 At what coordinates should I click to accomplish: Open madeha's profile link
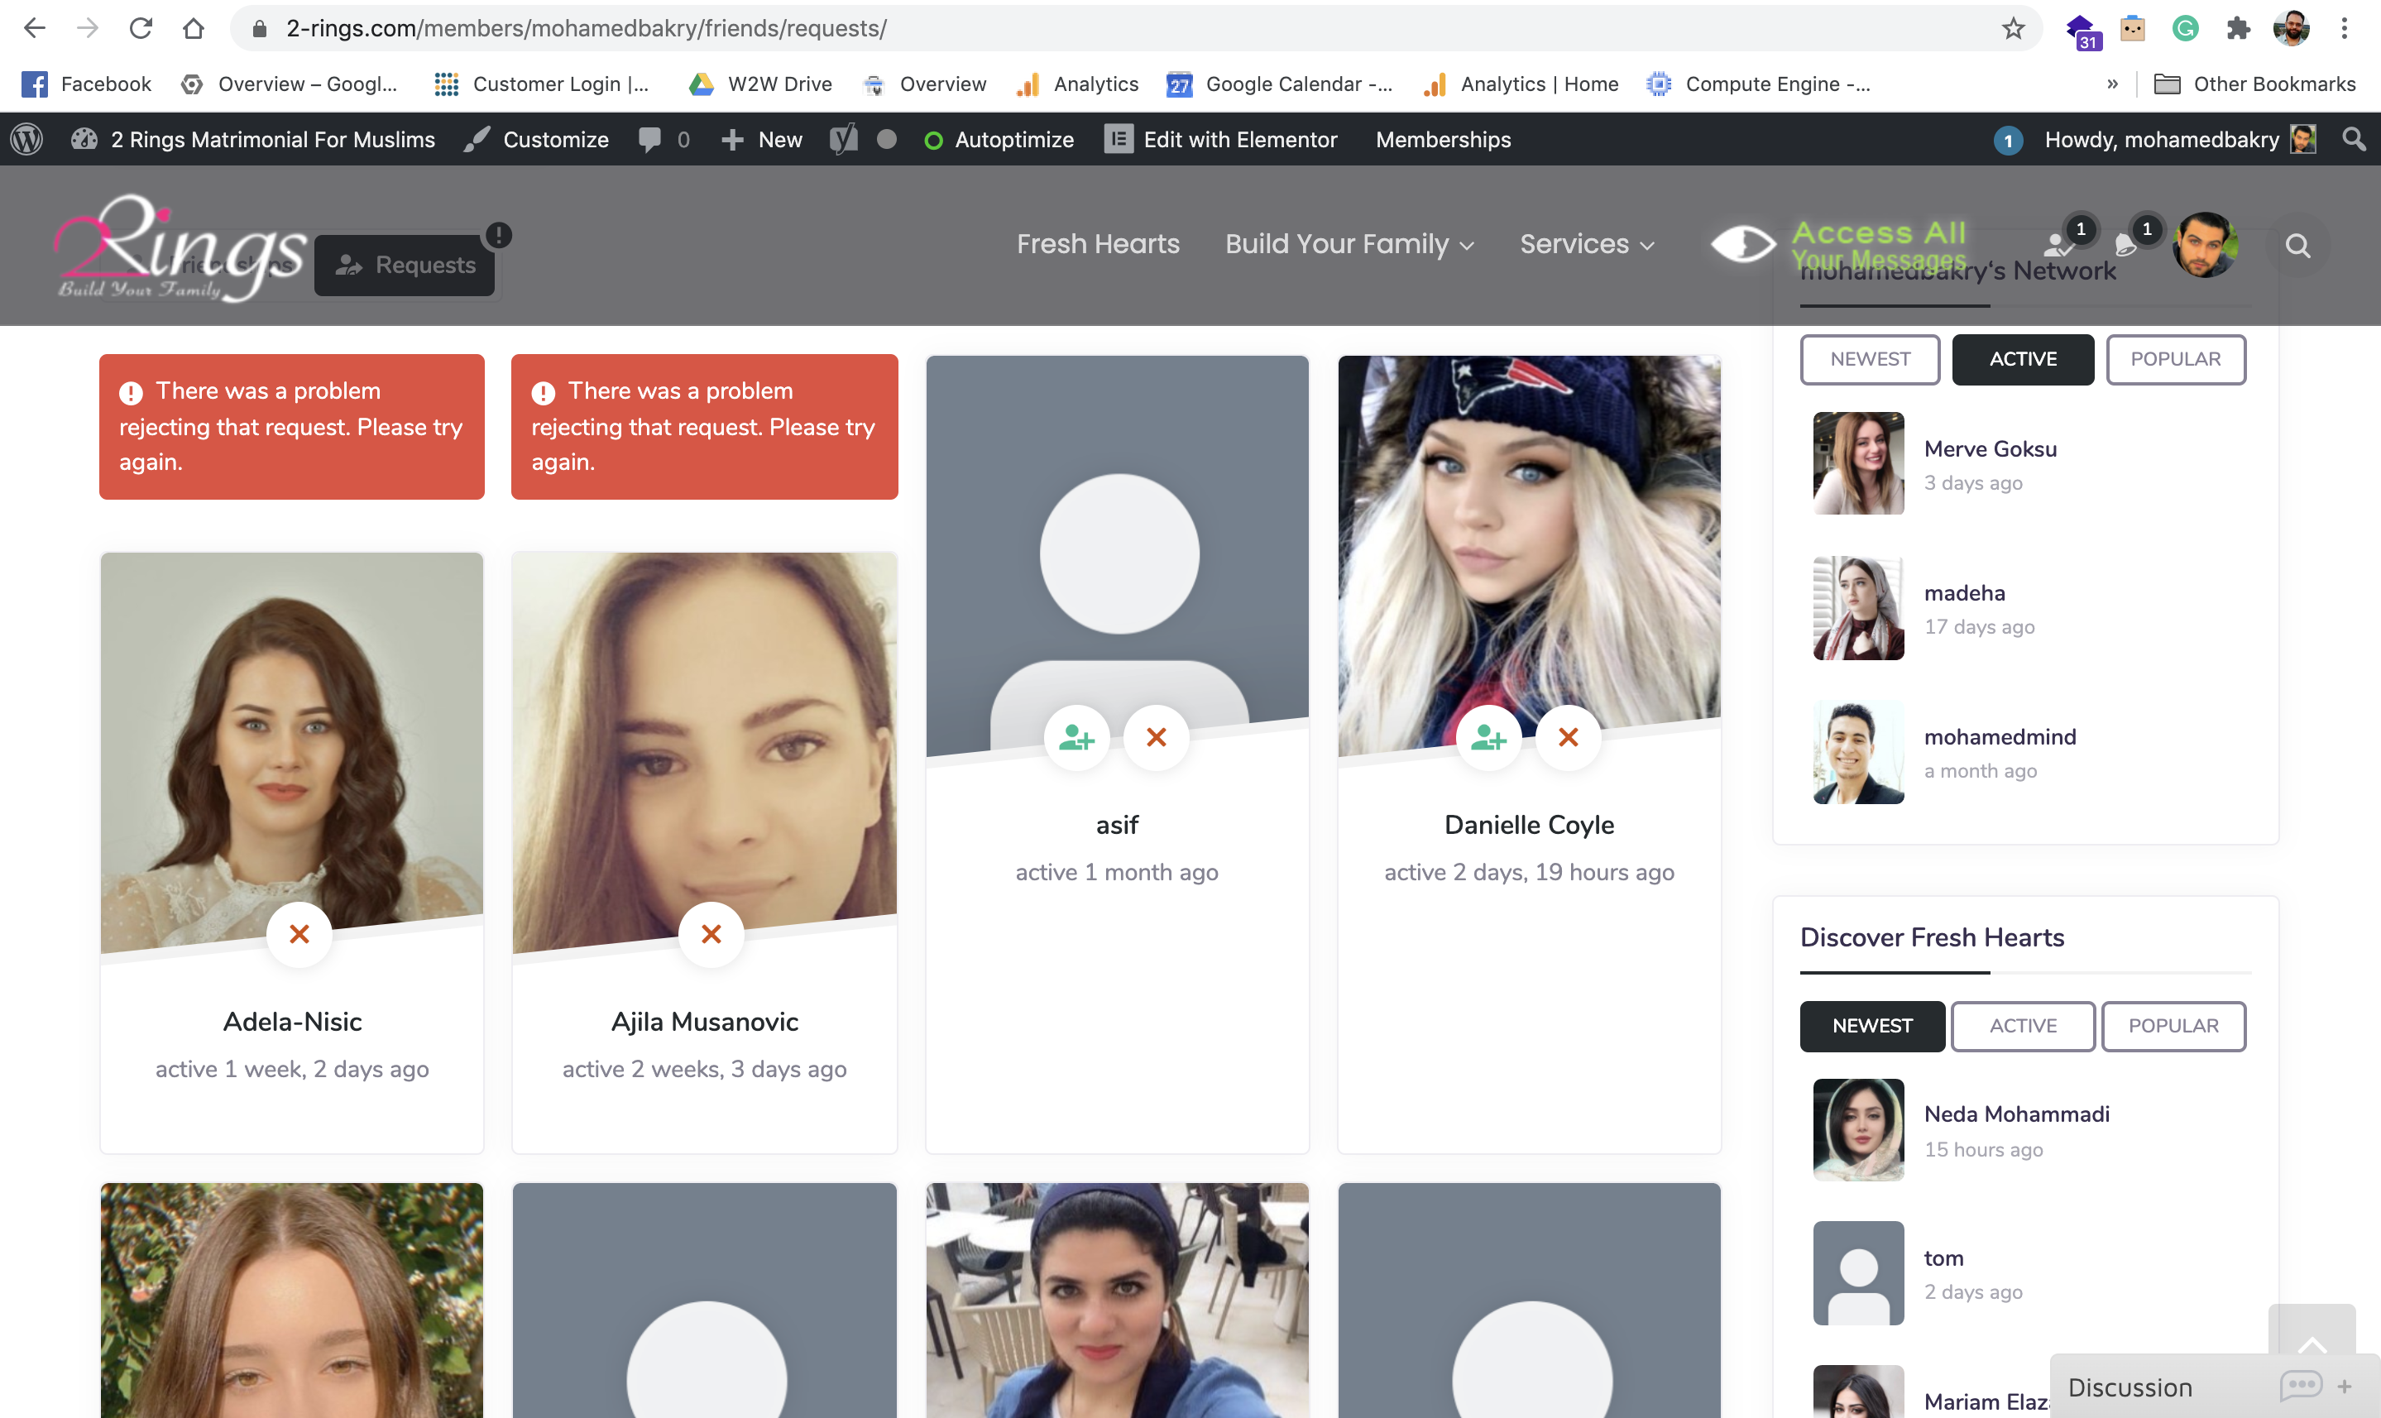pyautogui.click(x=1964, y=592)
